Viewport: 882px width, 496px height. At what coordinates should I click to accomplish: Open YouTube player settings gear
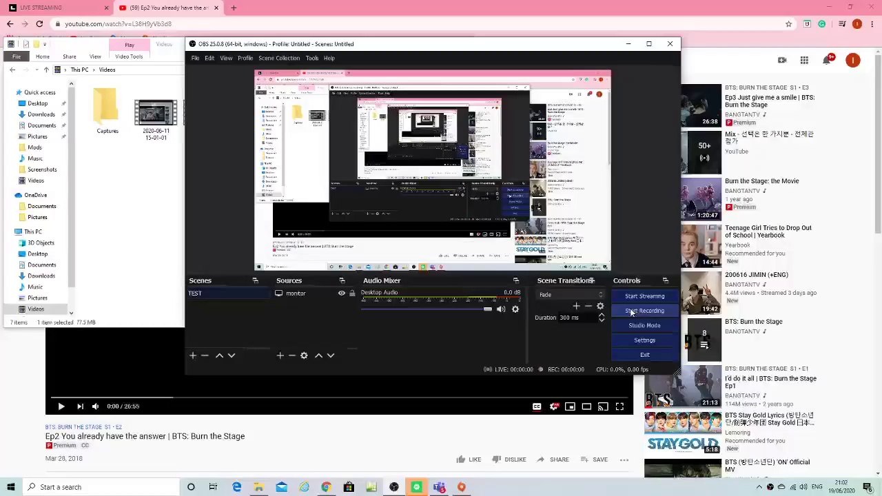(554, 406)
